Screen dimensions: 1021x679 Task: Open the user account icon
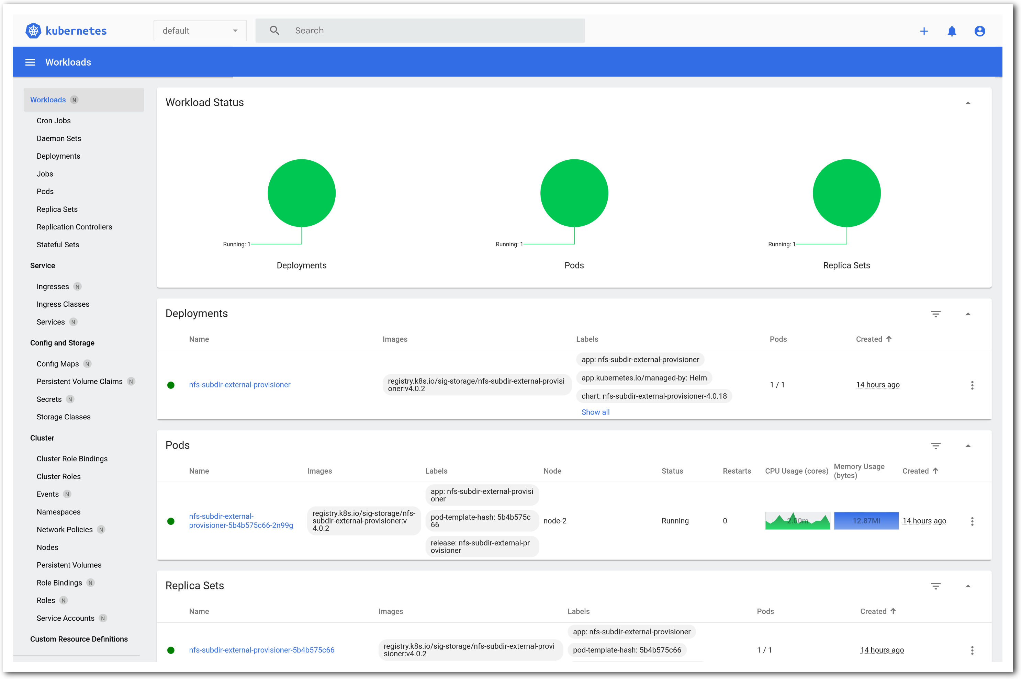[x=979, y=31]
